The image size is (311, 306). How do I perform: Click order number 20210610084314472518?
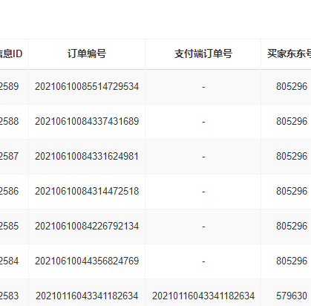(87, 191)
